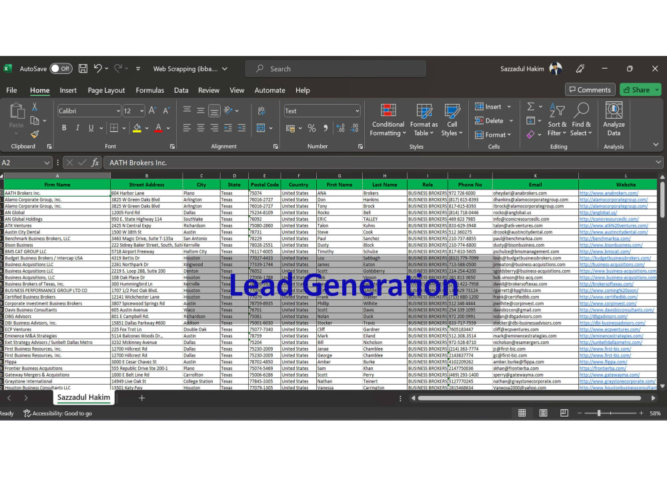Click the Cut scissors icon
This screenshot has height=500, width=667.
tap(35, 107)
